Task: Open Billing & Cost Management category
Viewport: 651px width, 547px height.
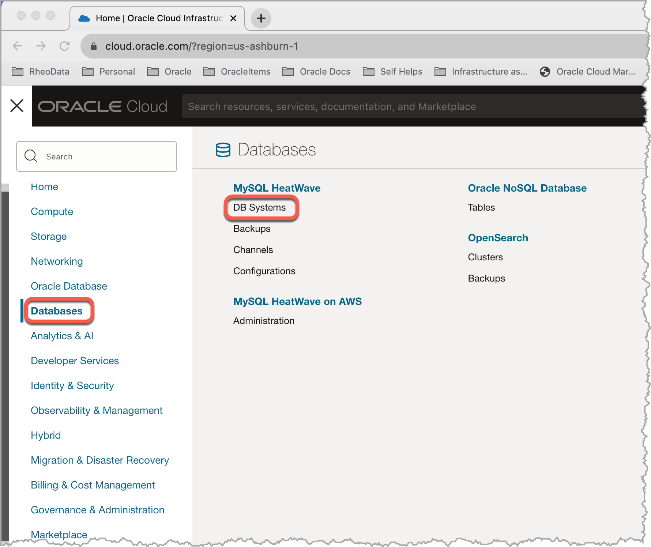Action: [93, 485]
